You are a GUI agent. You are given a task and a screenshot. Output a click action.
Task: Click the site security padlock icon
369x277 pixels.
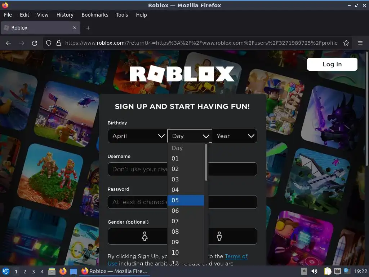59,43
